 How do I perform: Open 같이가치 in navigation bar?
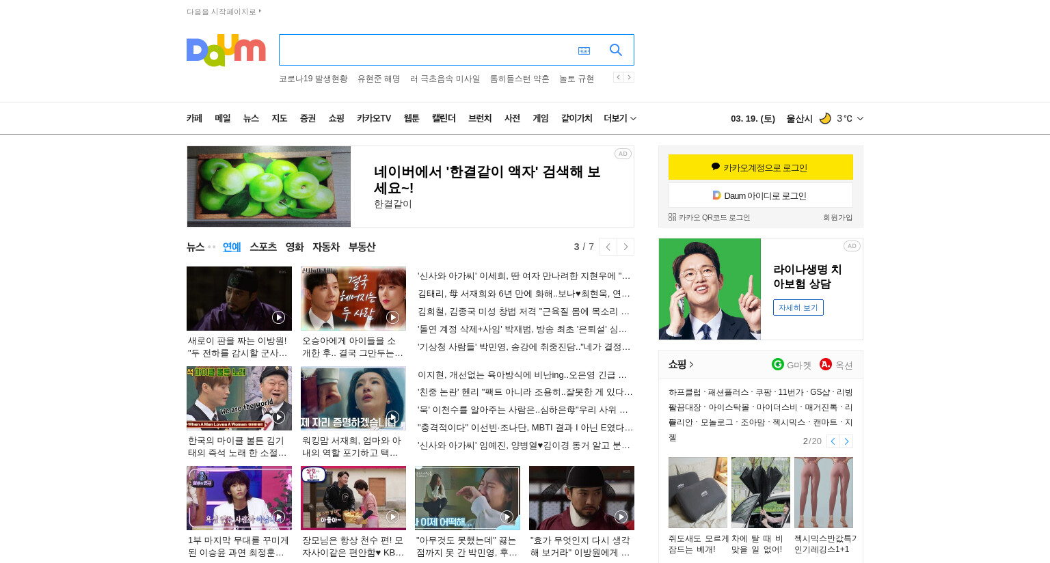coord(577,118)
